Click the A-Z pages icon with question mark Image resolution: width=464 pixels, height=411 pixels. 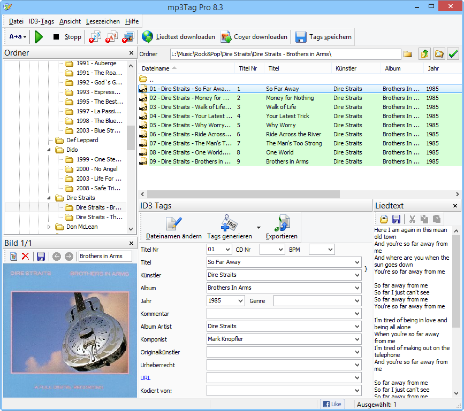tap(111, 37)
